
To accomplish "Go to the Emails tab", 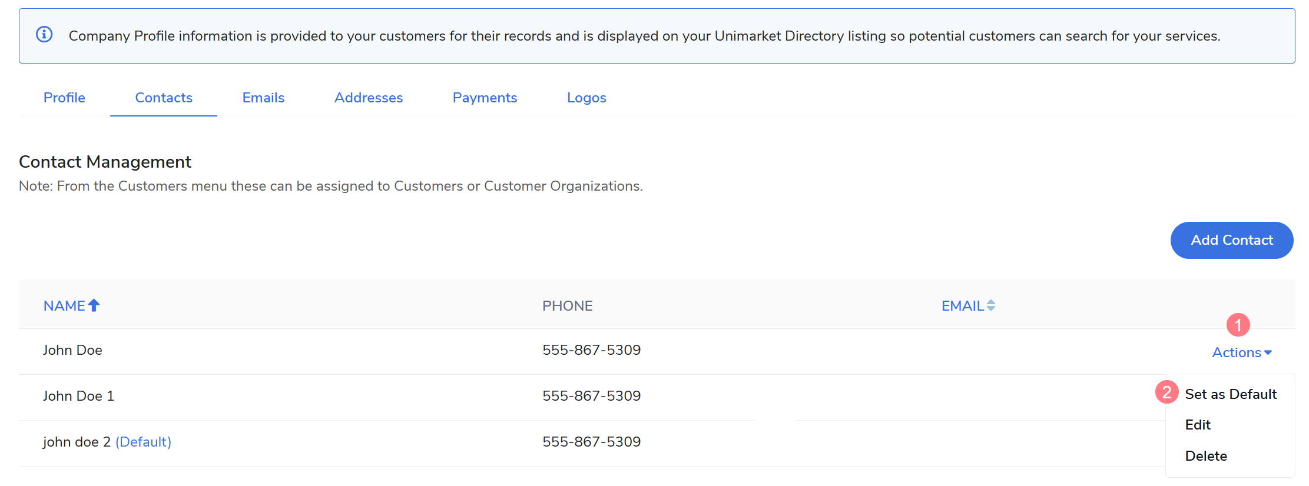I will coord(263,98).
